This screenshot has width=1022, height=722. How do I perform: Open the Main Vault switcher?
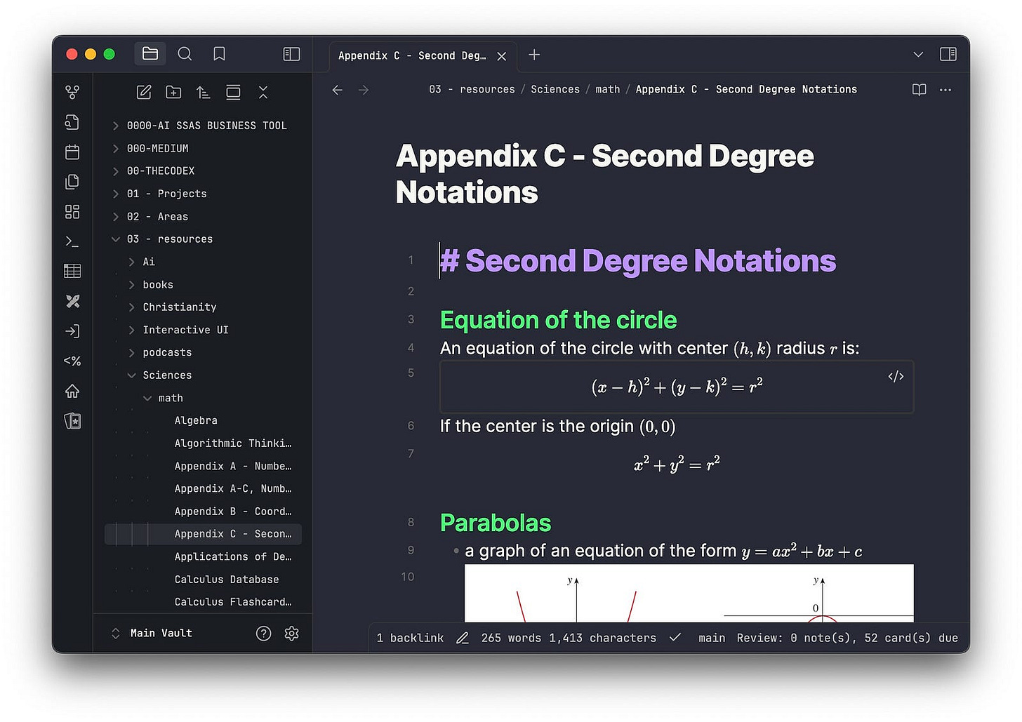coord(152,634)
